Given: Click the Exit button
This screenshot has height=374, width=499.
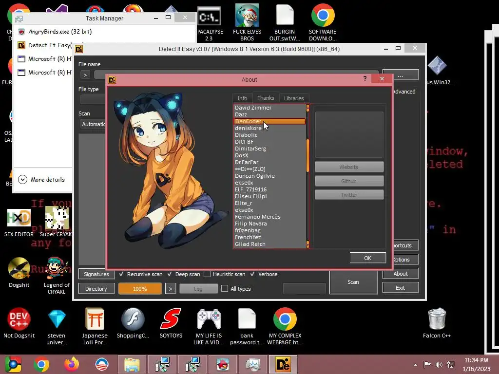Looking at the screenshot, I should click(401, 288).
